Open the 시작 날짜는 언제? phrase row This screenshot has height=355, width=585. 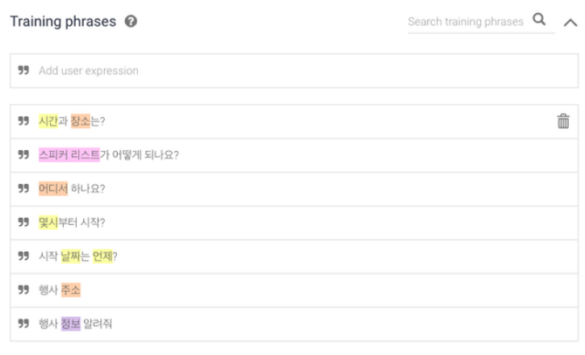pos(295,257)
